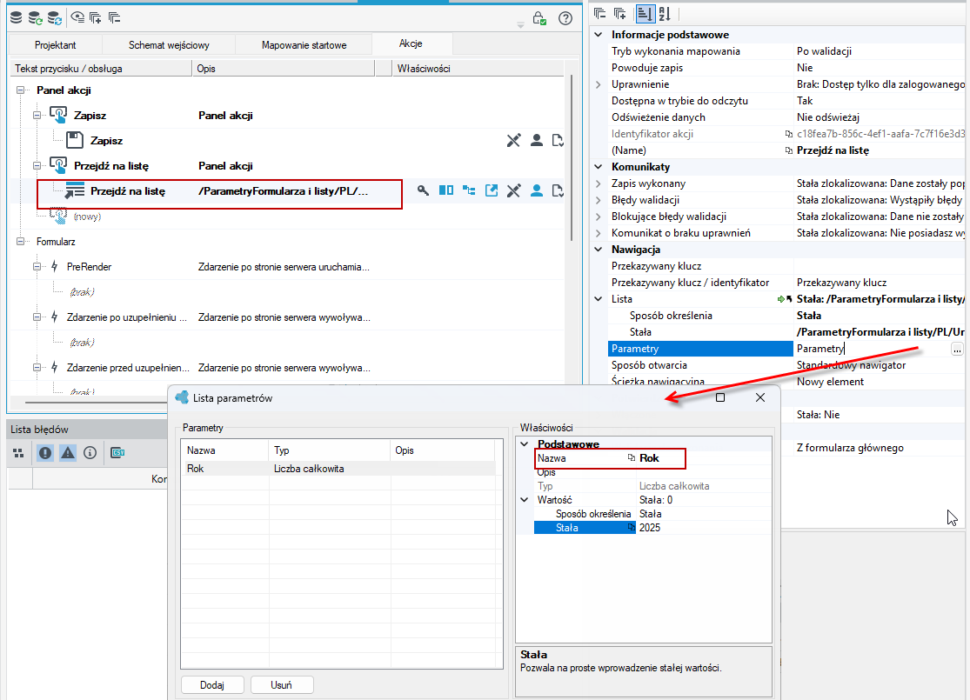
Task: Open help with the question mark icon
Action: coord(565,18)
